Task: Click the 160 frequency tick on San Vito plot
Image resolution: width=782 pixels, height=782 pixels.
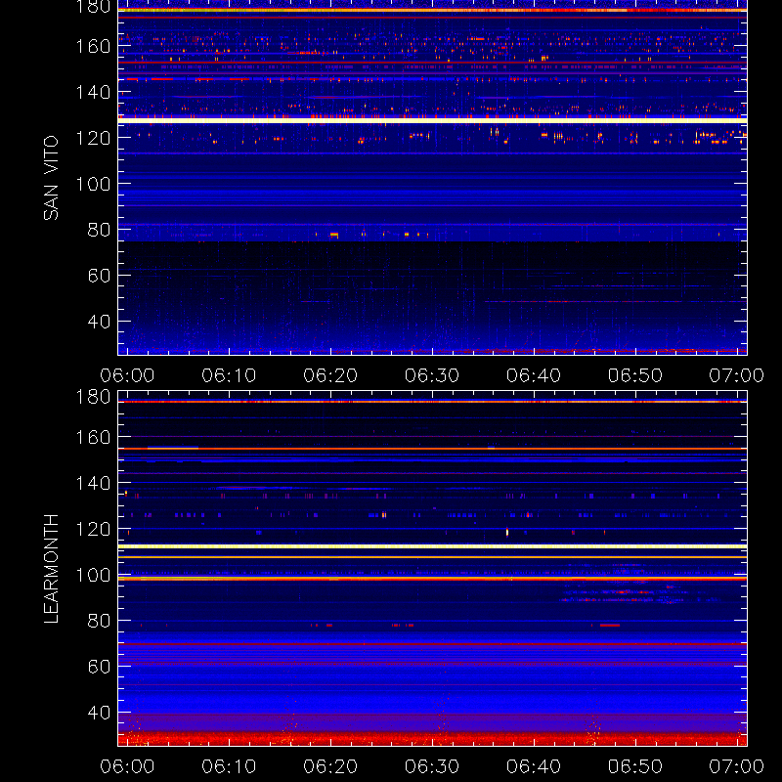Action: [x=93, y=46]
